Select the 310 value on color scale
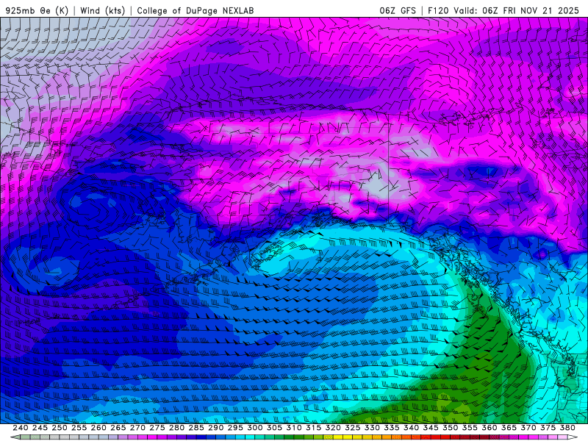This screenshot has width=588, height=441. (x=294, y=428)
